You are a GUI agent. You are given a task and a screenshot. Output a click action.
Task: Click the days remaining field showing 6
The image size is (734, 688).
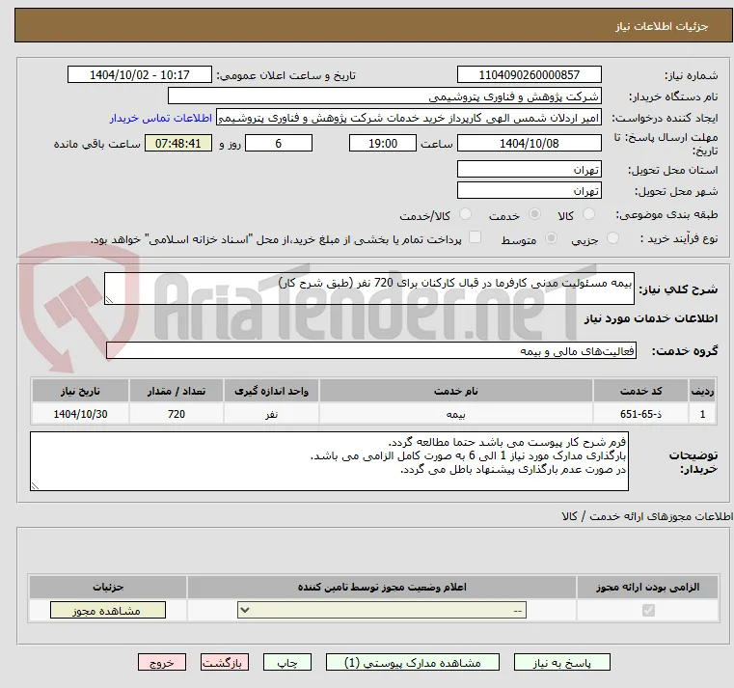[x=279, y=144]
